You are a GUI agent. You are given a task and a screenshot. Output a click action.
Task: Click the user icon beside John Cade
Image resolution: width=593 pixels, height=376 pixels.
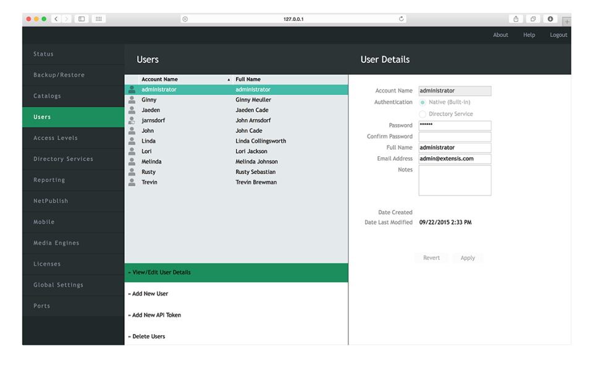(x=131, y=130)
